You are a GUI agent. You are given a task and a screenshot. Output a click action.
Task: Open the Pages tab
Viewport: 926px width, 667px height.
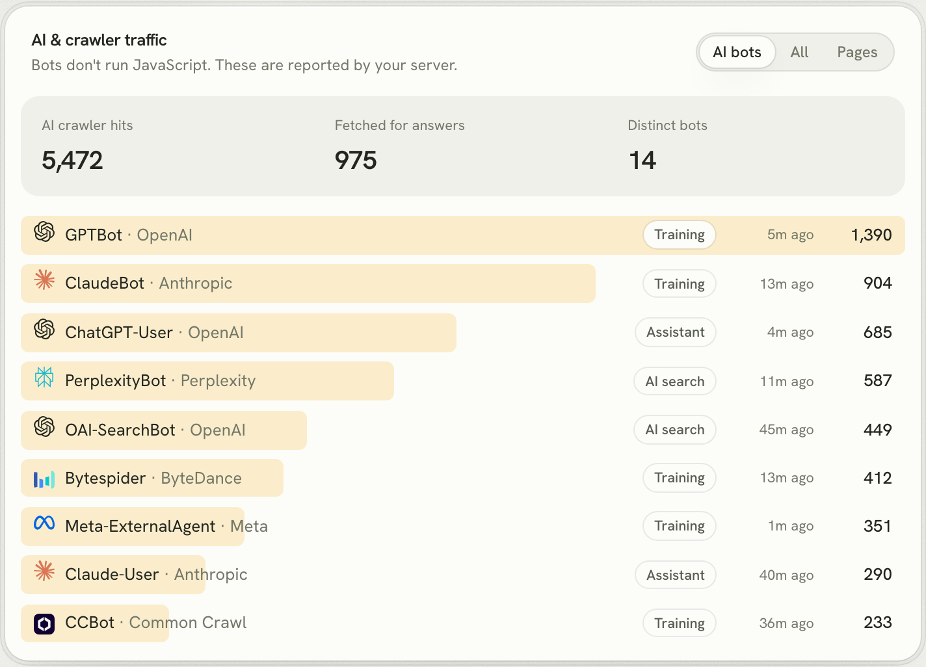[x=857, y=52]
